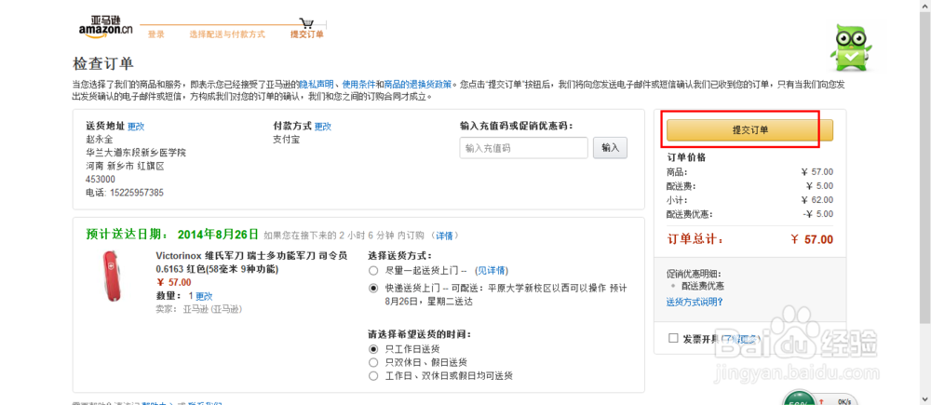Click recipient name 赵永全

pyautogui.click(x=100, y=140)
